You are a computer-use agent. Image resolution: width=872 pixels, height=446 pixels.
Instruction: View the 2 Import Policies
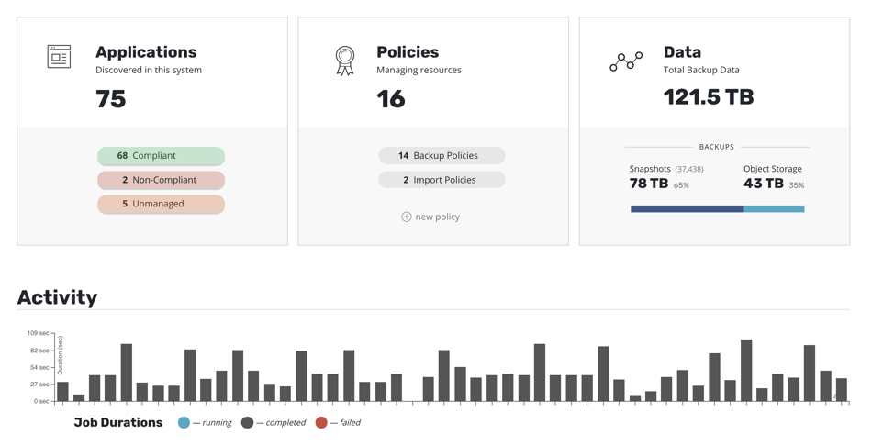tap(442, 180)
